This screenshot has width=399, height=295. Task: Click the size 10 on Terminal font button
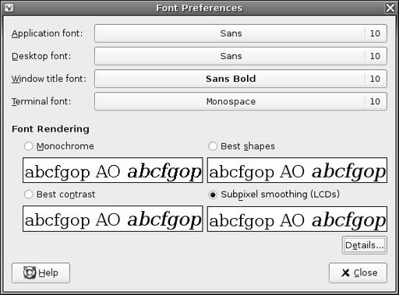coord(375,101)
